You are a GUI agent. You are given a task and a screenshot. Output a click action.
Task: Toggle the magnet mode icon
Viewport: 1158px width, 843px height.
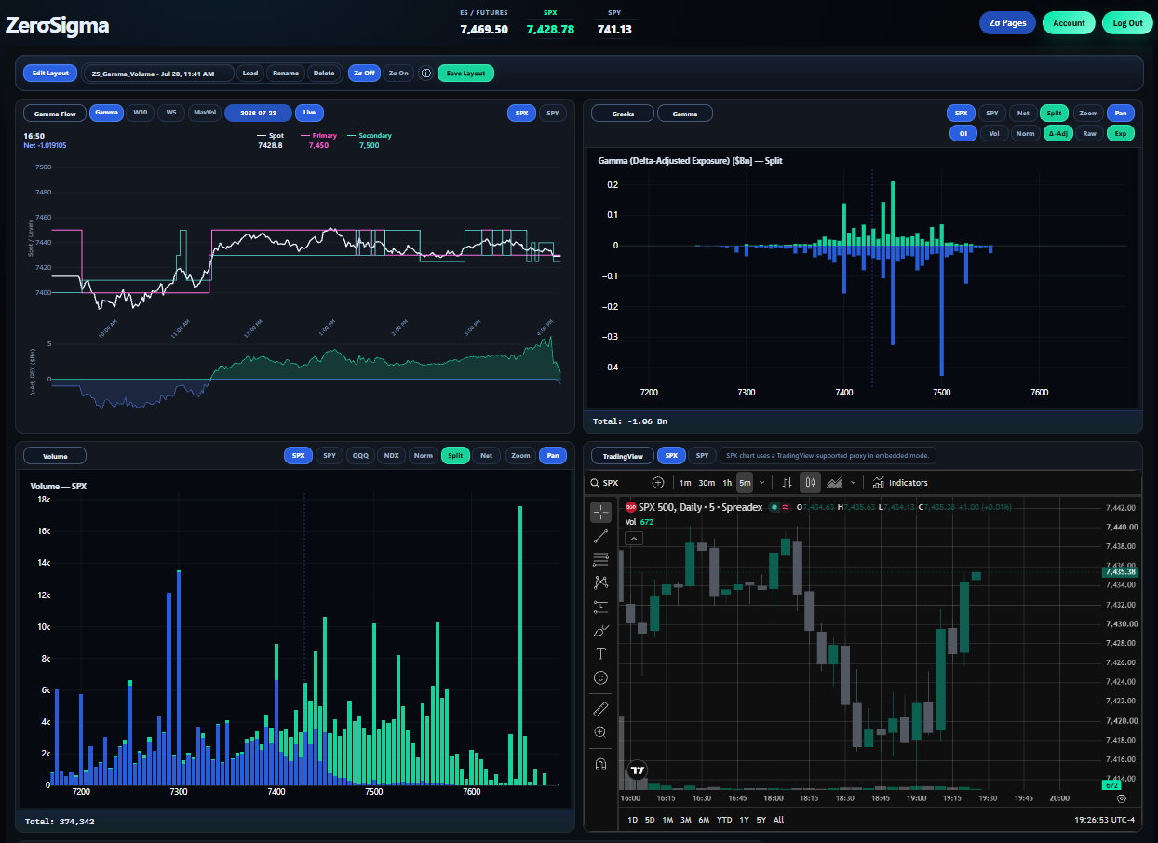[x=600, y=765]
